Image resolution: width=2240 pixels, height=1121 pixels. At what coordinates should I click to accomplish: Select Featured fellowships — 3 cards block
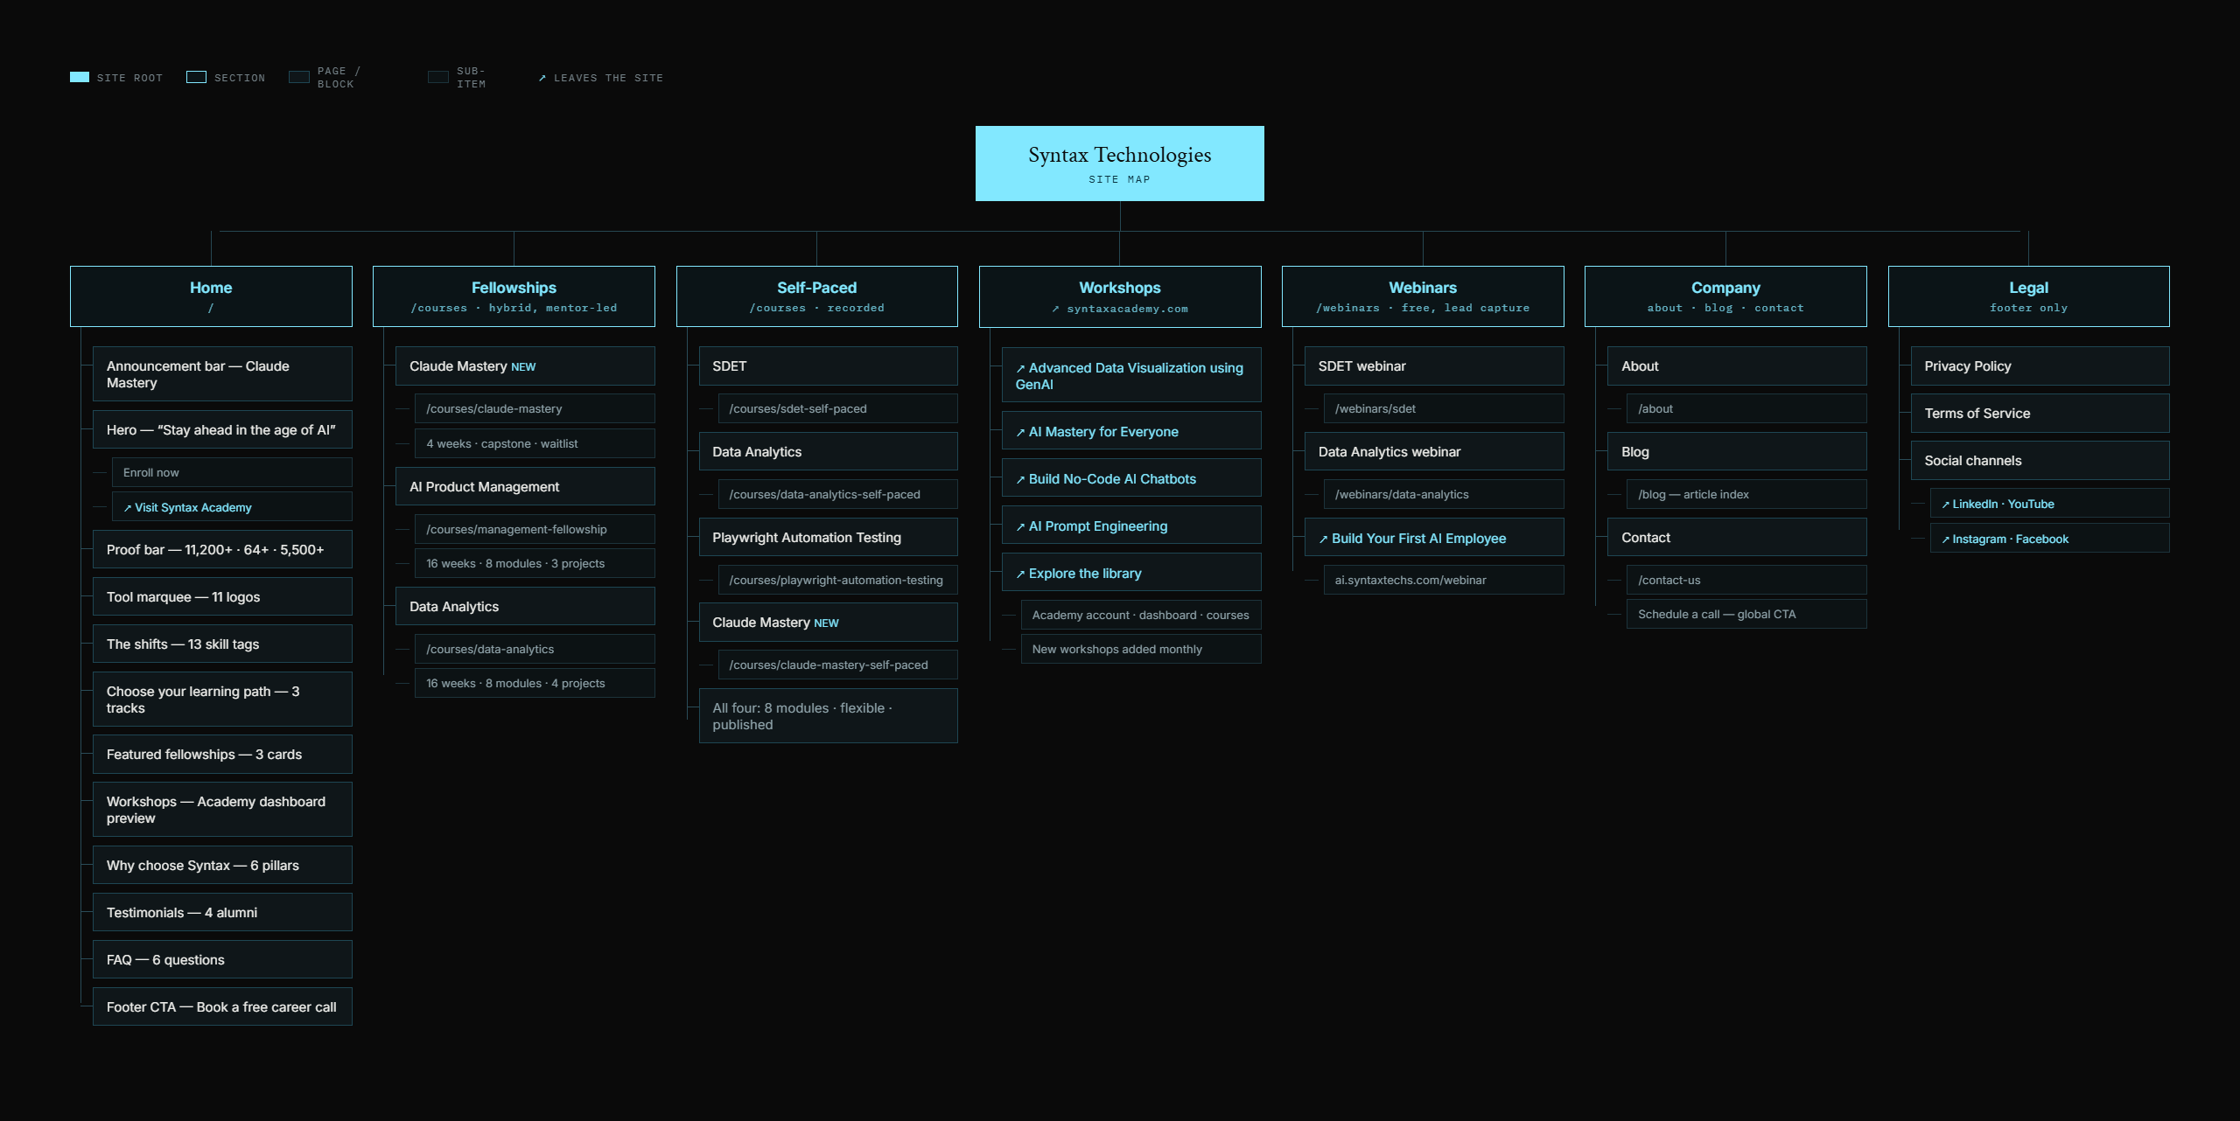click(x=222, y=754)
